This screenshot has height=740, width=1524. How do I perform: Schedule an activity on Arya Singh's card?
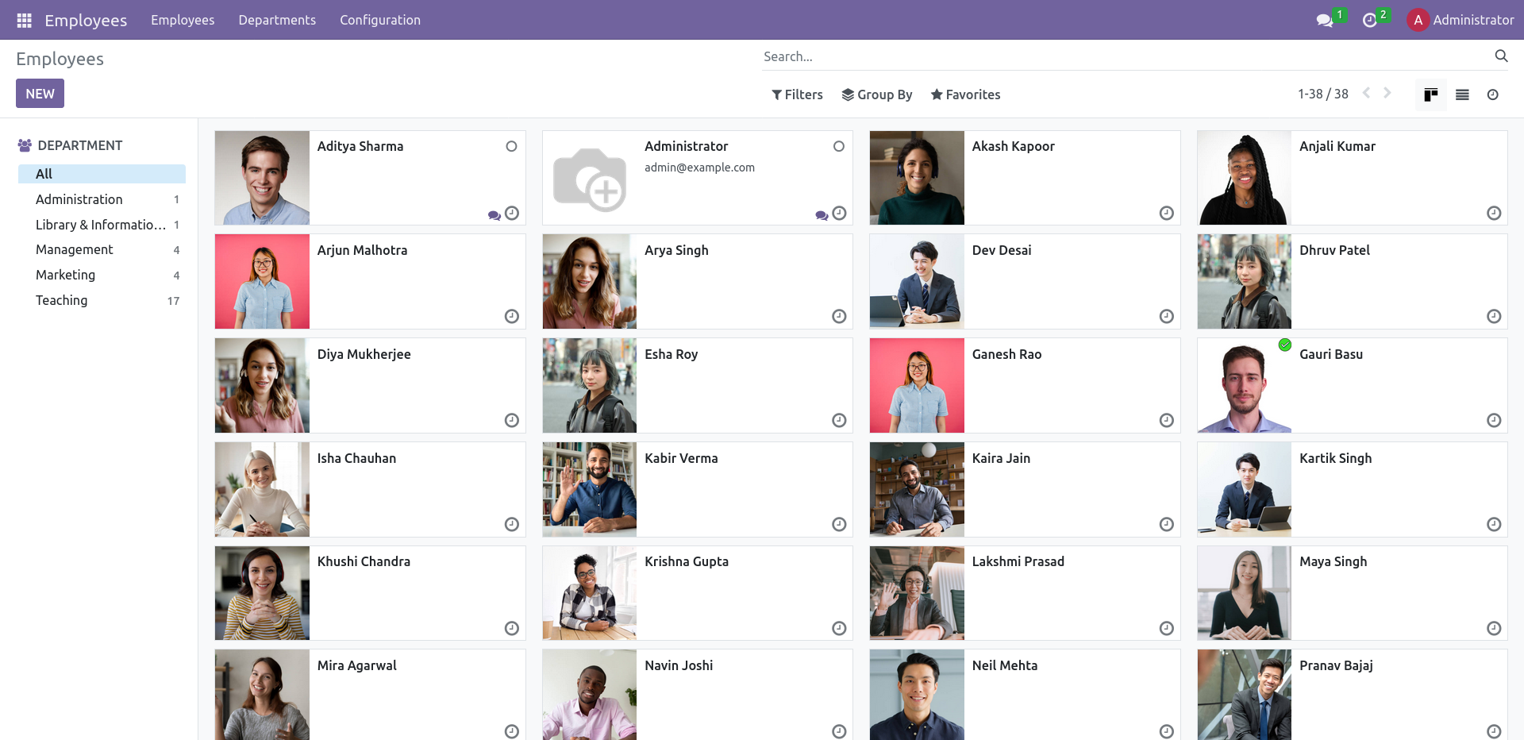tap(839, 316)
